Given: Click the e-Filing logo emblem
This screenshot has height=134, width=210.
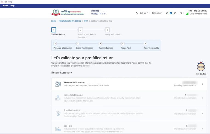Looking at the screenshot, I should point(56,13).
